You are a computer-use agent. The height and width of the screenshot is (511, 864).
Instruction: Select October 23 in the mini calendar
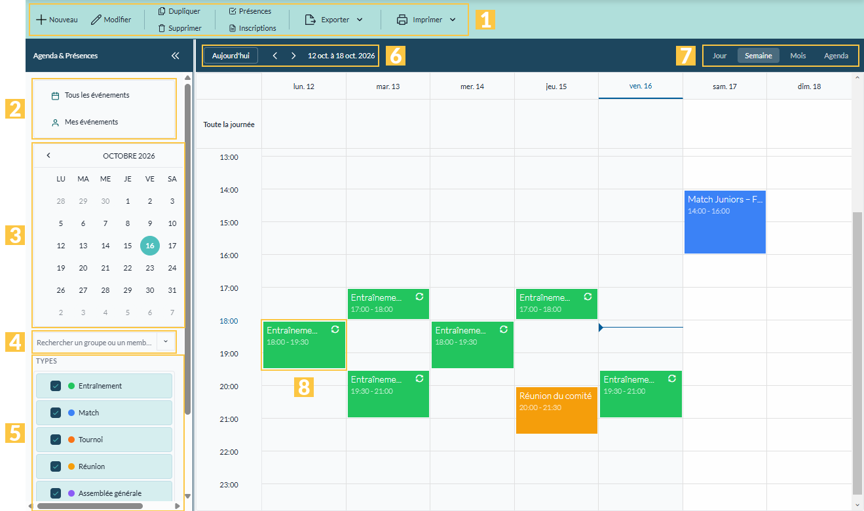tap(150, 268)
